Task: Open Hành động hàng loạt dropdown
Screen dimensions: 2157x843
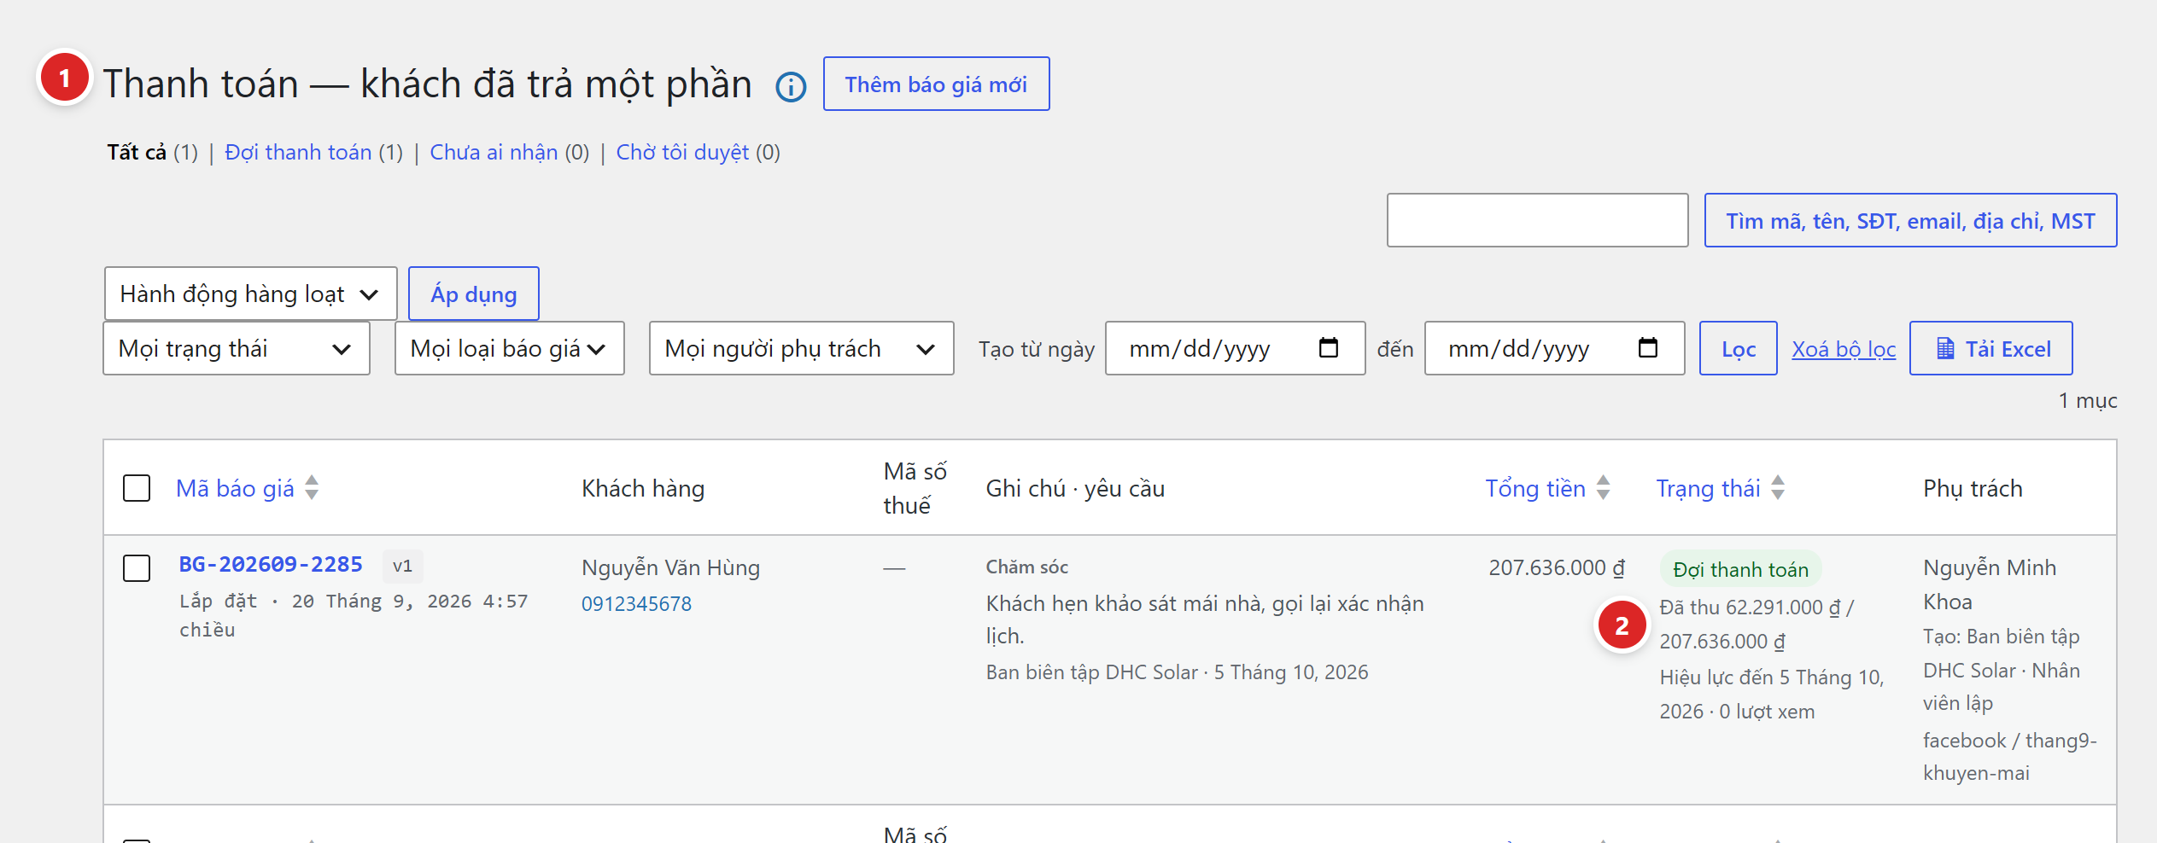Action: [250, 294]
